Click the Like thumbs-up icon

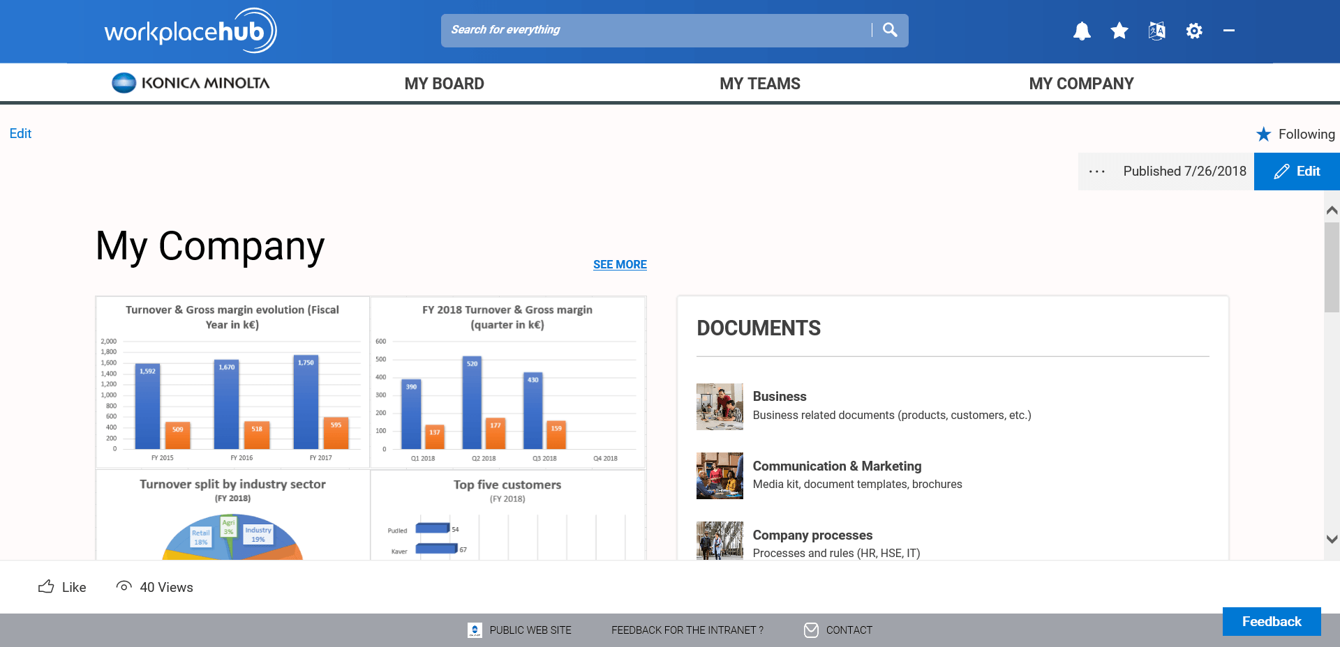coord(45,587)
